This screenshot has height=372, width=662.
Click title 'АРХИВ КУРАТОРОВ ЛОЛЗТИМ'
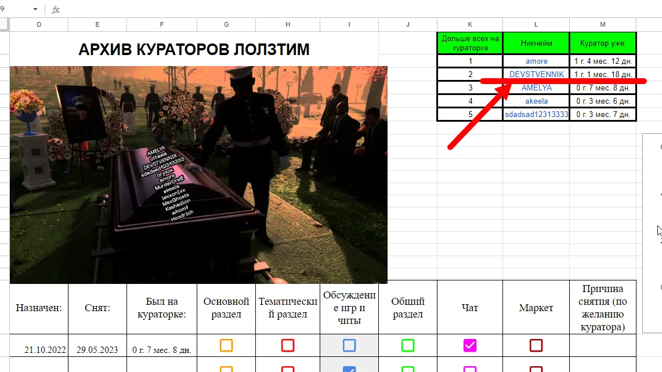pyautogui.click(x=194, y=49)
